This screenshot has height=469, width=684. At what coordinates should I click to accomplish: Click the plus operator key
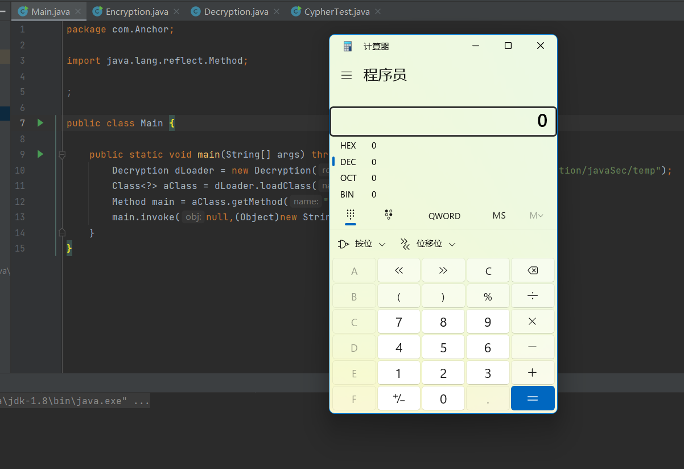pos(533,373)
